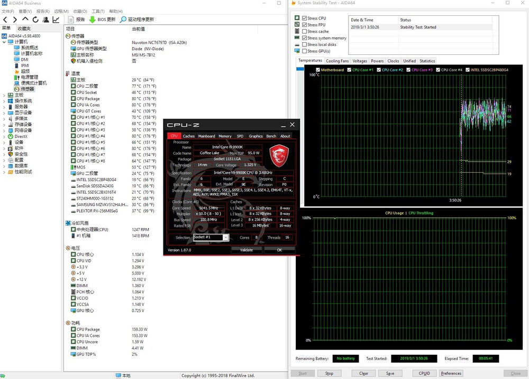Toggle the Stress CPU checkbox
Screen dimensions: 529x379
point(304,18)
